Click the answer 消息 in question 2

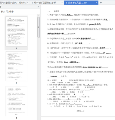point(105,19)
